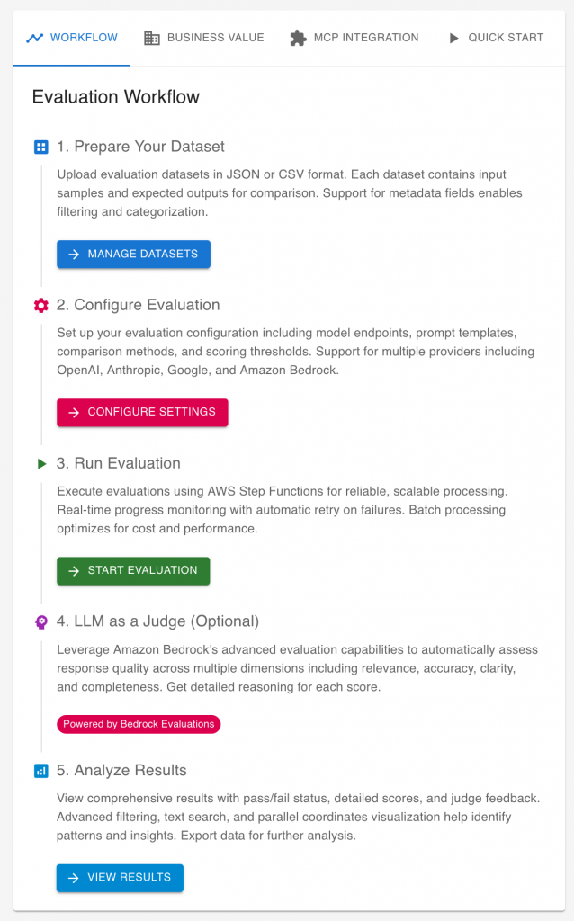Click the green play icon beside Run Evaluation

click(x=40, y=463)
